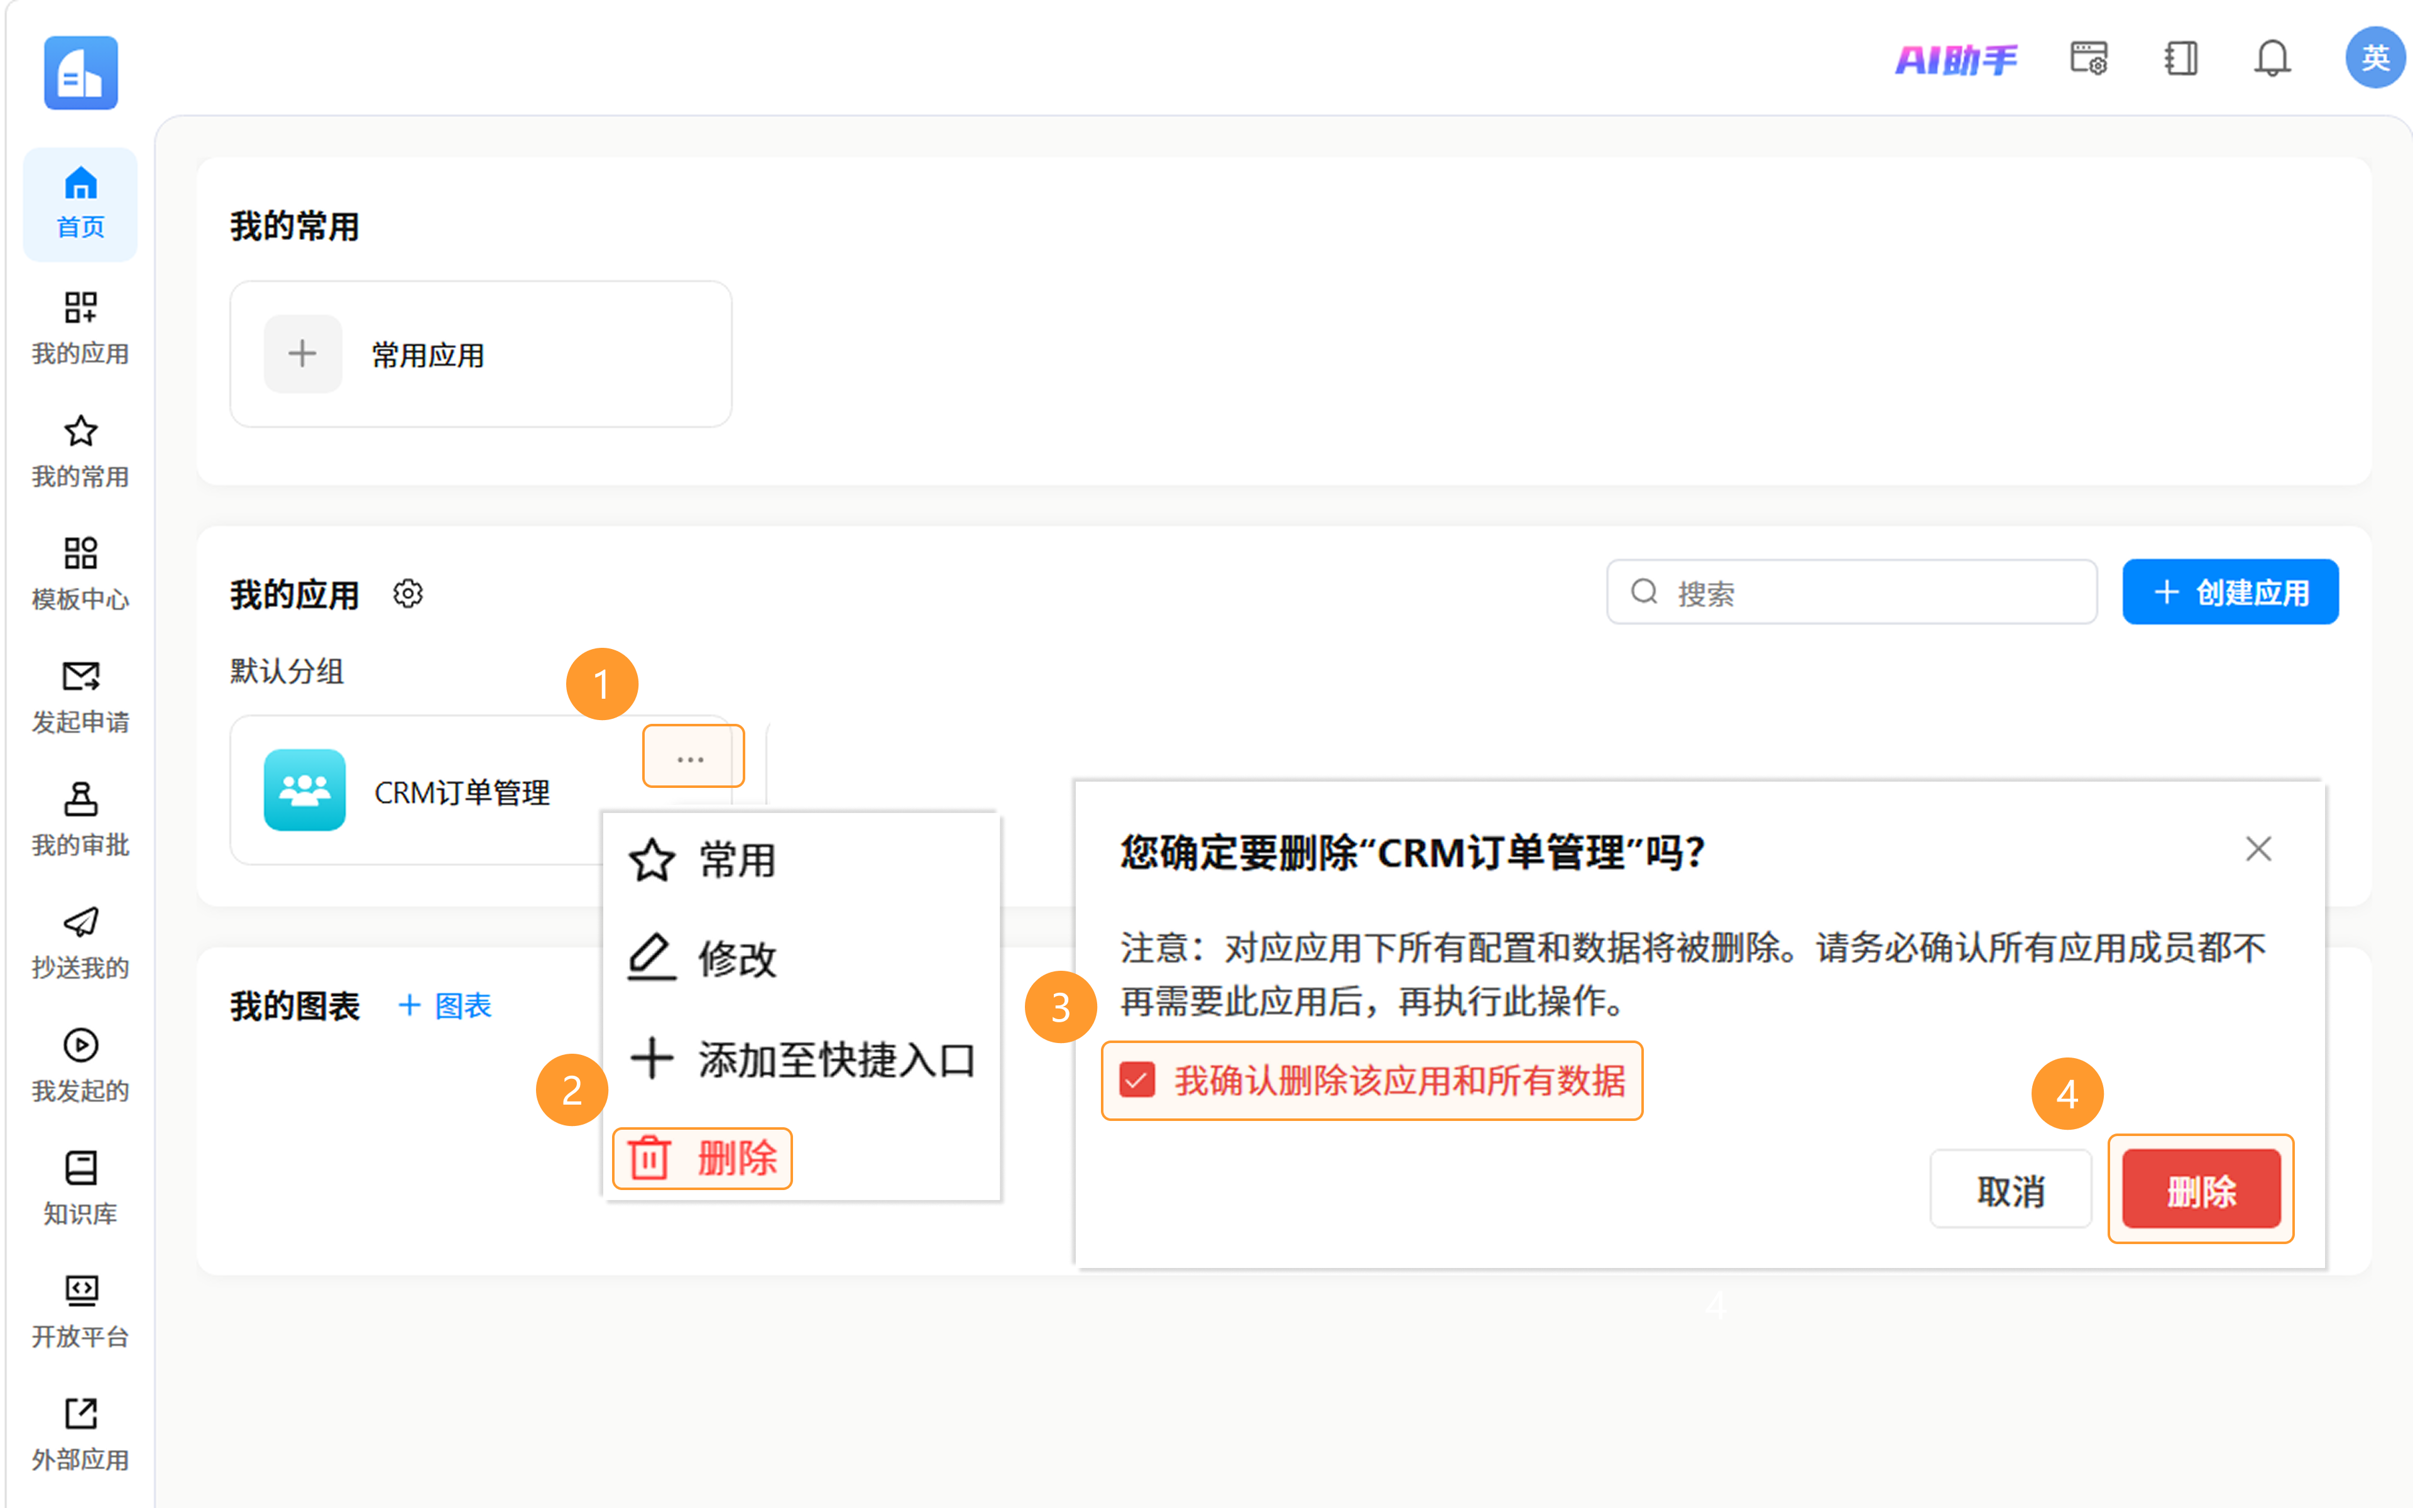
Task: Confirm with the red 删除 button
Action: coord(2201,1190)
